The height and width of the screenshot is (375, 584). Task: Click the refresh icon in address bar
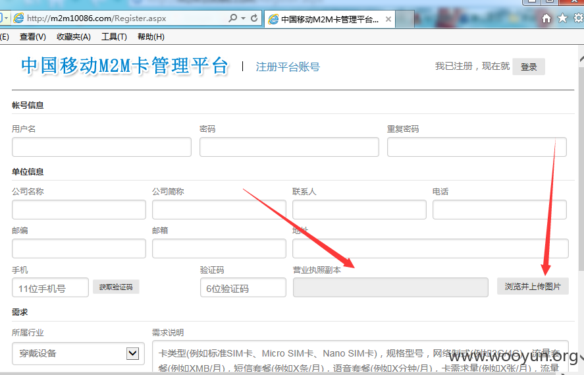(x=254, y=18)
